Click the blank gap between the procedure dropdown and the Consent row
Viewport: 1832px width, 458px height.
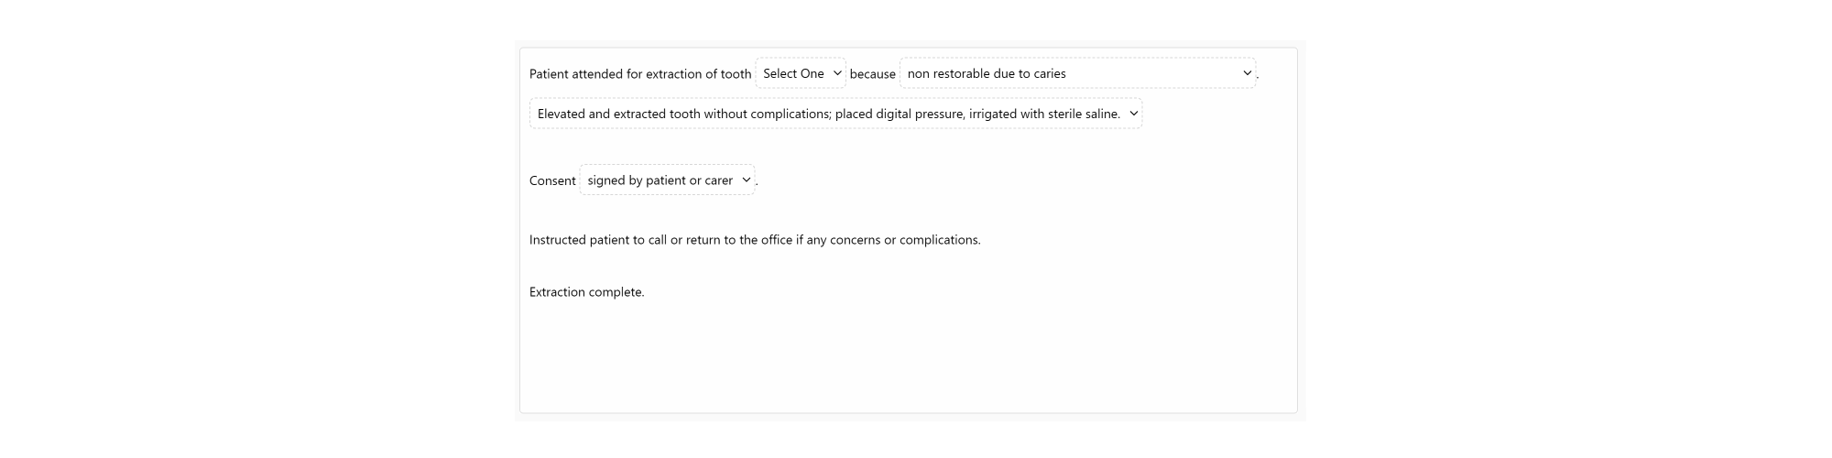[907, 147]
